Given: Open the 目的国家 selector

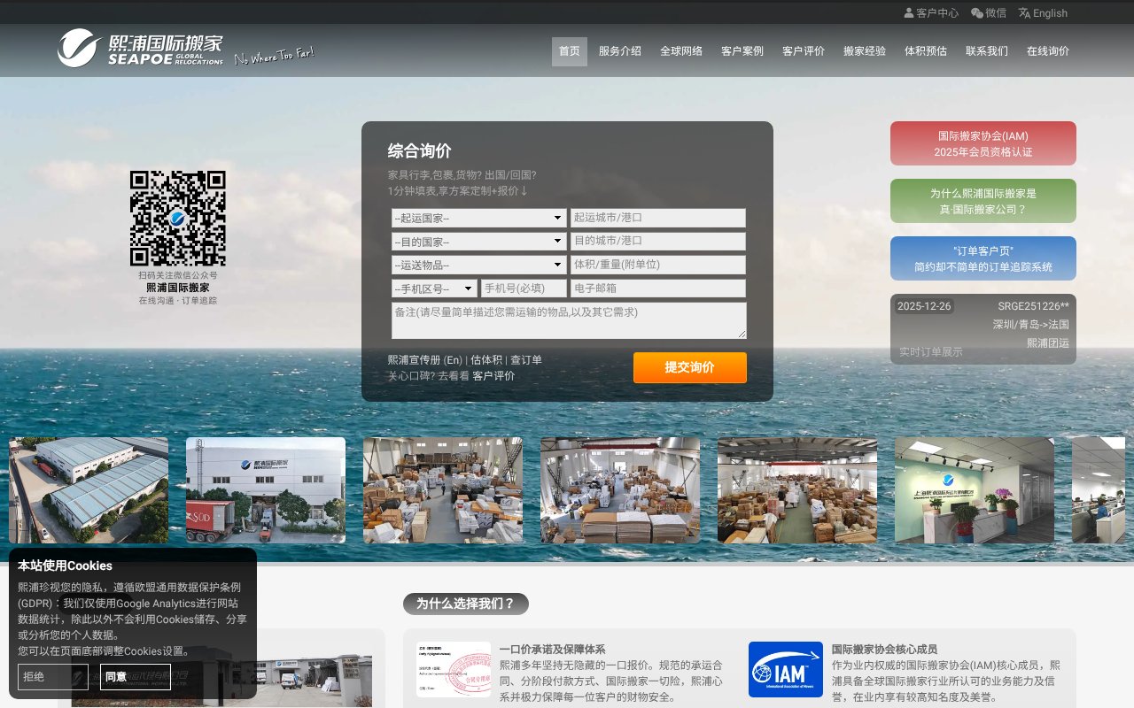Looking at the screenshot, I should point(478,241).
